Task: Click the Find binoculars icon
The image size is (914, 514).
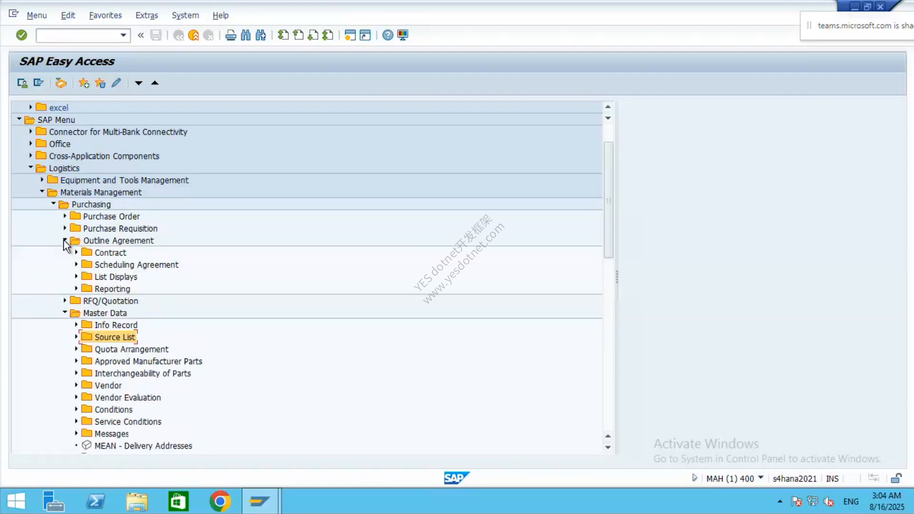Action: click(246, 35)
